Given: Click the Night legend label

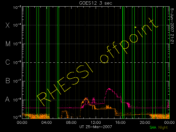Looking at the screenshot, I should point(163,127).
